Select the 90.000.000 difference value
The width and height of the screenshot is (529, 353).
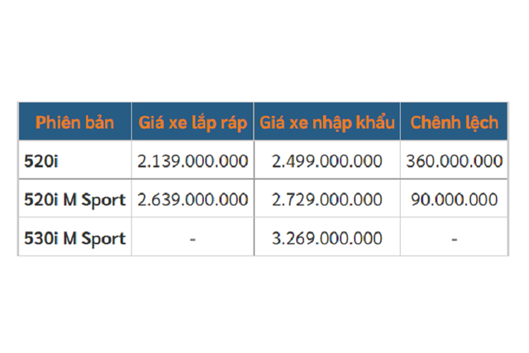(455, 200)
